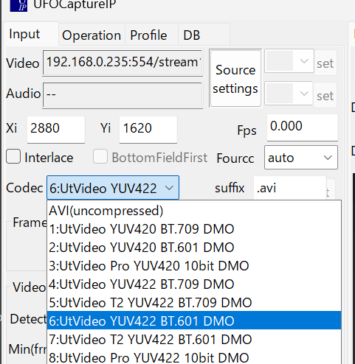This screenshot has width=355, height=364.
Task: Pick 7:UtVideo T2 YUV422 BT.601 DMO
Action: click(x=194, y=339)
